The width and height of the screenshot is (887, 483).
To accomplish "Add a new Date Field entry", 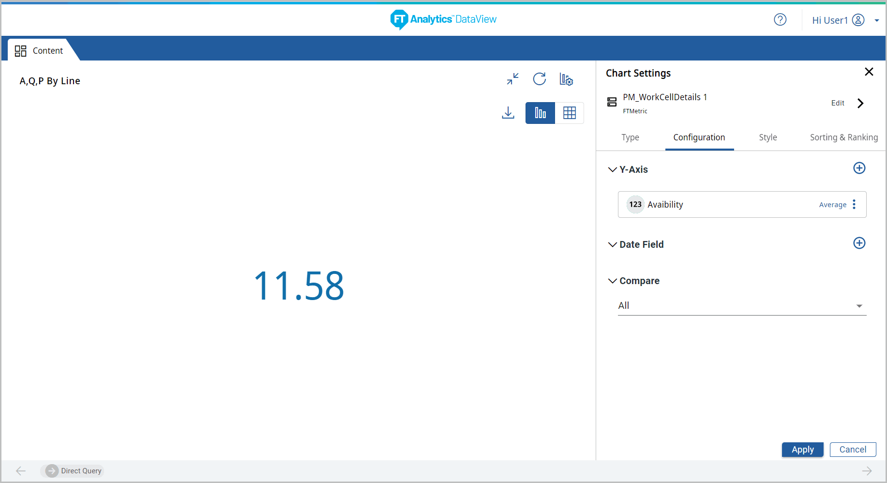I will coord(859,243).
